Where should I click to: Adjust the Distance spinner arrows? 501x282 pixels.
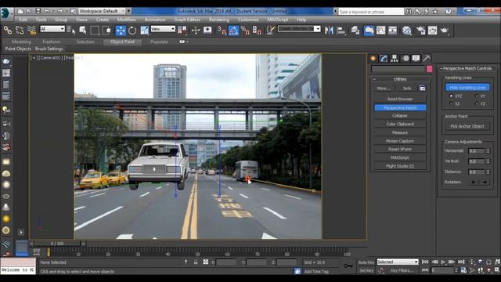(488, 172)
